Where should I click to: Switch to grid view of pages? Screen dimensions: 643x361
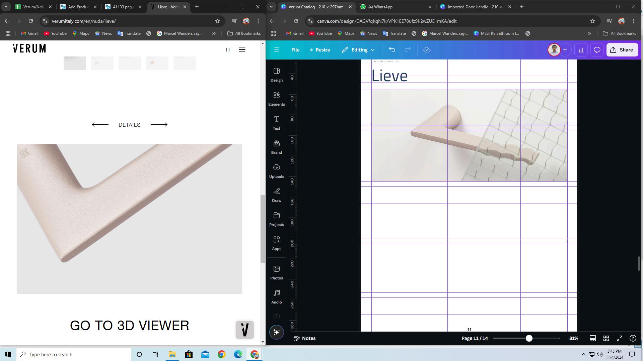point(606,338)
